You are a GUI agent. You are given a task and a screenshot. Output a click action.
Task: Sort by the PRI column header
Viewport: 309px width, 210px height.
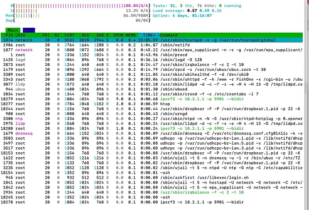(46, 35)
